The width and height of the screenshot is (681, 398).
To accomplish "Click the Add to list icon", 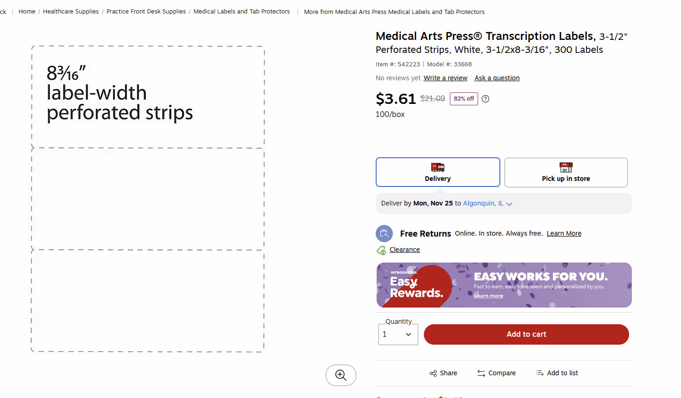I will tap(540, 373).
